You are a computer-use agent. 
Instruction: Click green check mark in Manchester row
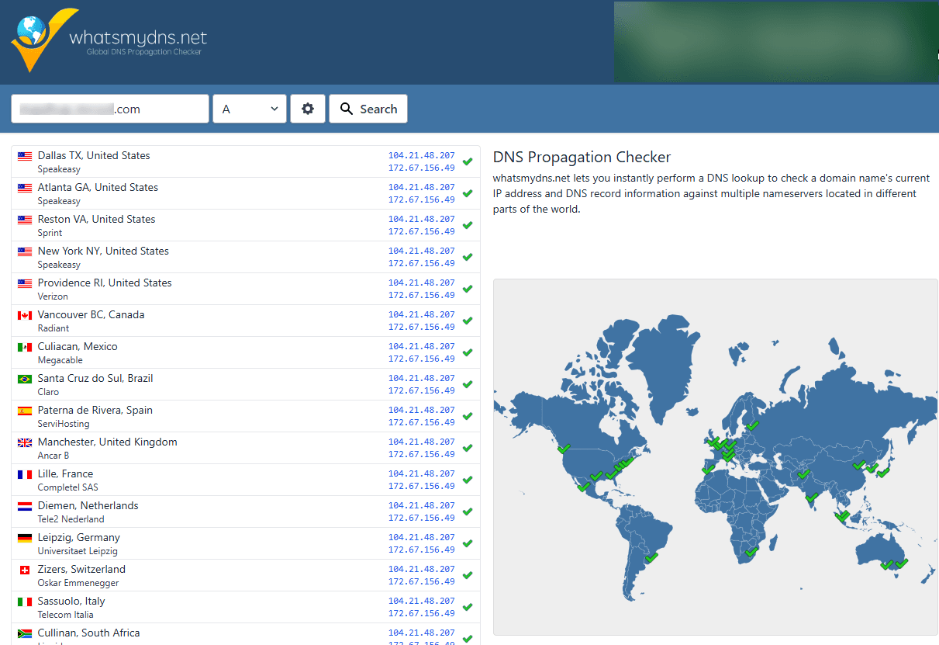(x=468, y=448)
